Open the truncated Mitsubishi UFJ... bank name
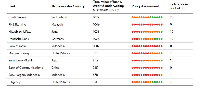Image resolution: width=204 pixels, height=93 pixels. 20,32
